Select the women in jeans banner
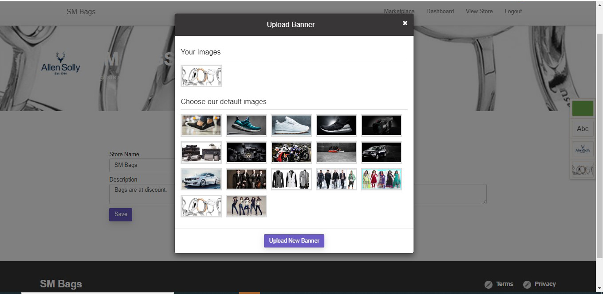This screenshot has height=294, width=603. coord(246,206)
